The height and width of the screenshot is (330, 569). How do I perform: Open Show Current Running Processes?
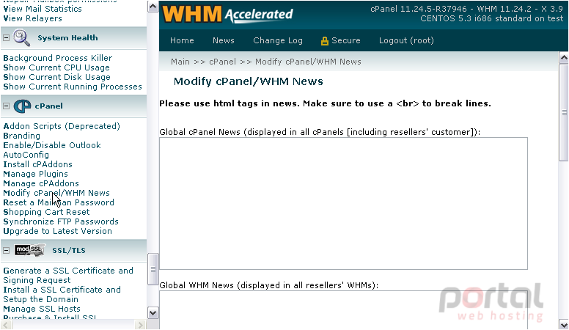73,87
